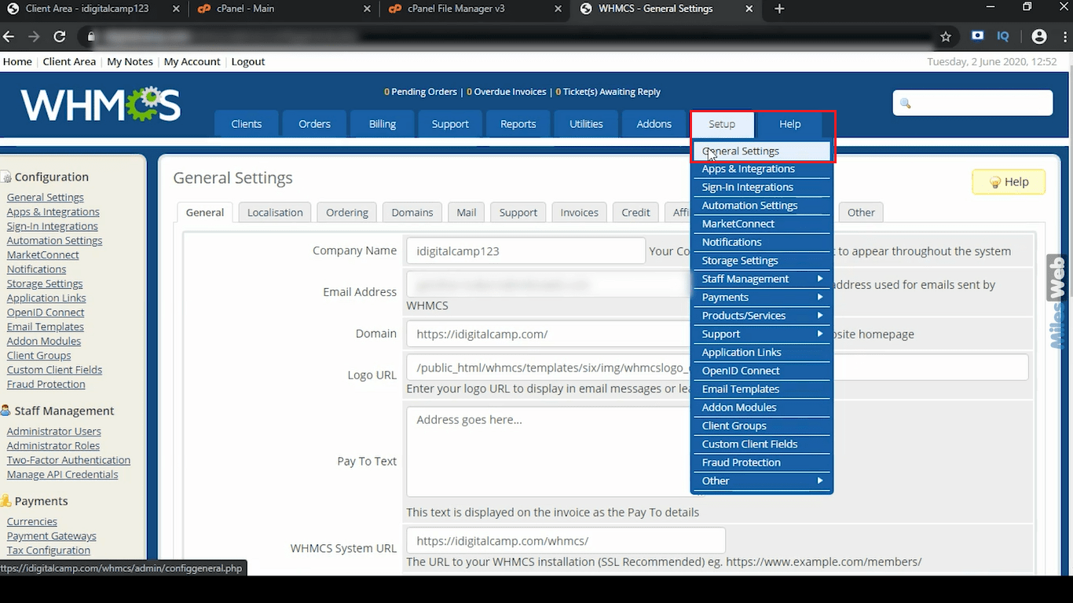The image size is (1073, 603).
Task: Switch to Ordering settings tab
Action: 347,212
